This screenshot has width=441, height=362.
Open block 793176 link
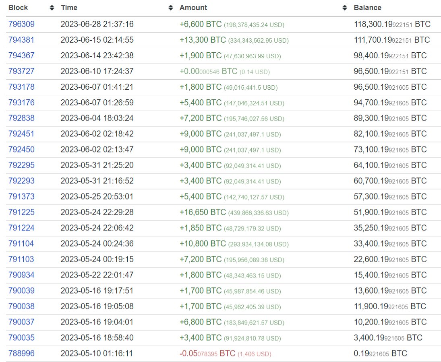21,103
